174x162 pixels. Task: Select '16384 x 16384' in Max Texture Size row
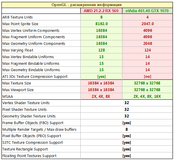(x=101, y=83)
